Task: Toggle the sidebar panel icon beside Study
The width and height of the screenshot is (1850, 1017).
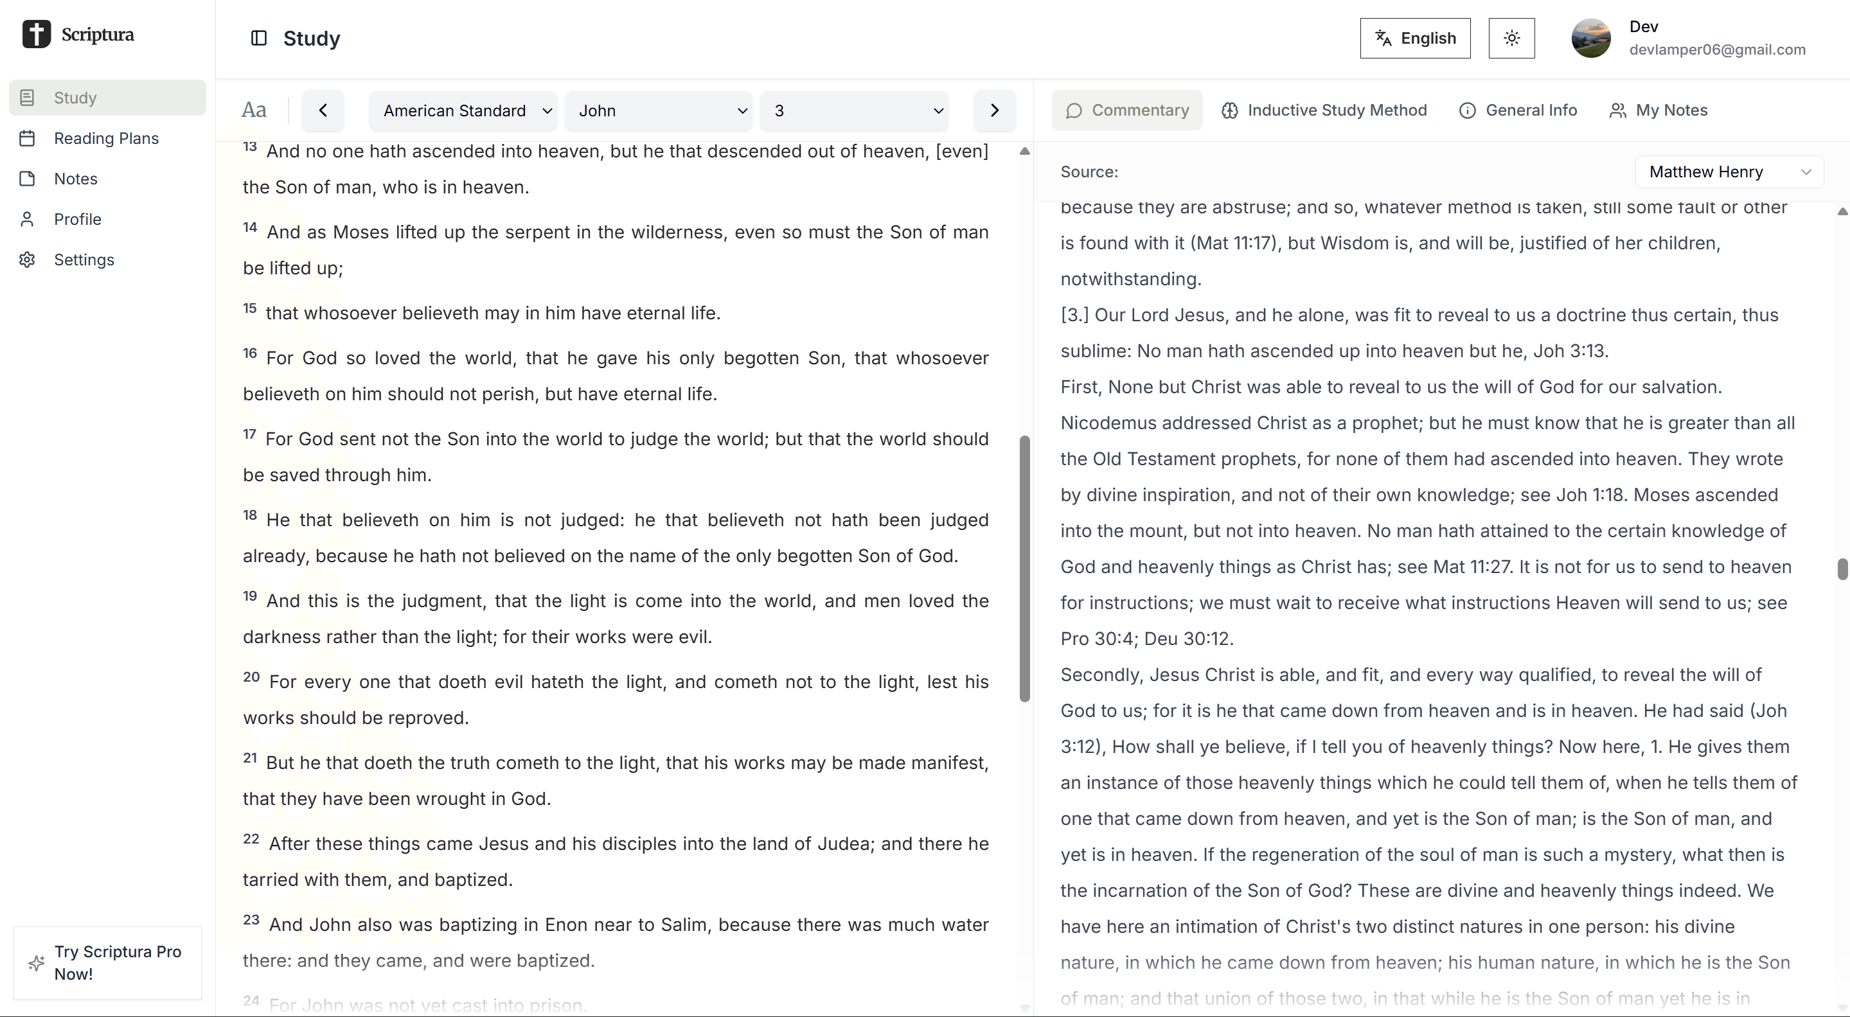Action: [258, 38]
